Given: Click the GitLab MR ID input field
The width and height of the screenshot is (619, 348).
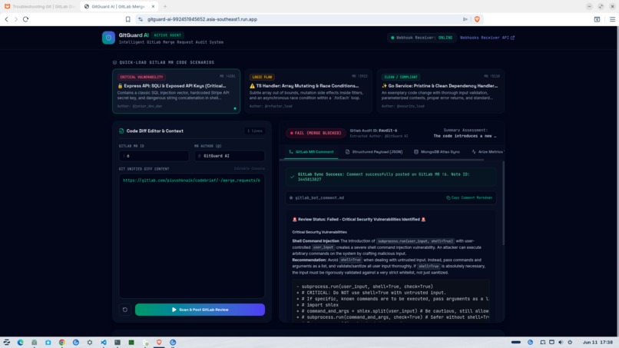Looking at the screenshot, I should pyautogui.click(x=154, y=156).
